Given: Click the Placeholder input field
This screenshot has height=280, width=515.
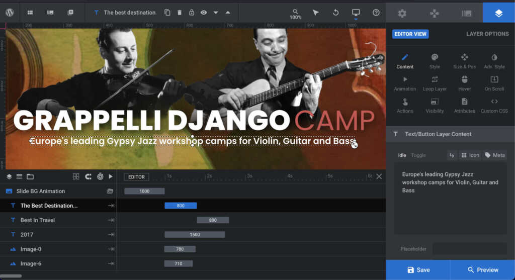Looking at the screenshot, I should (x=470, y=249).
